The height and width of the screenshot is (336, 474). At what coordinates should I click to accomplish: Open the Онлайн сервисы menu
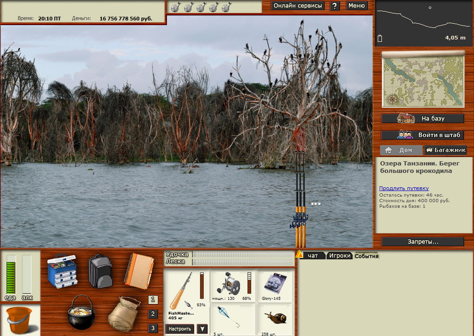point(298,6)
